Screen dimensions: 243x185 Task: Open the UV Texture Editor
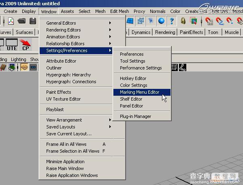[x=76, y=99]
